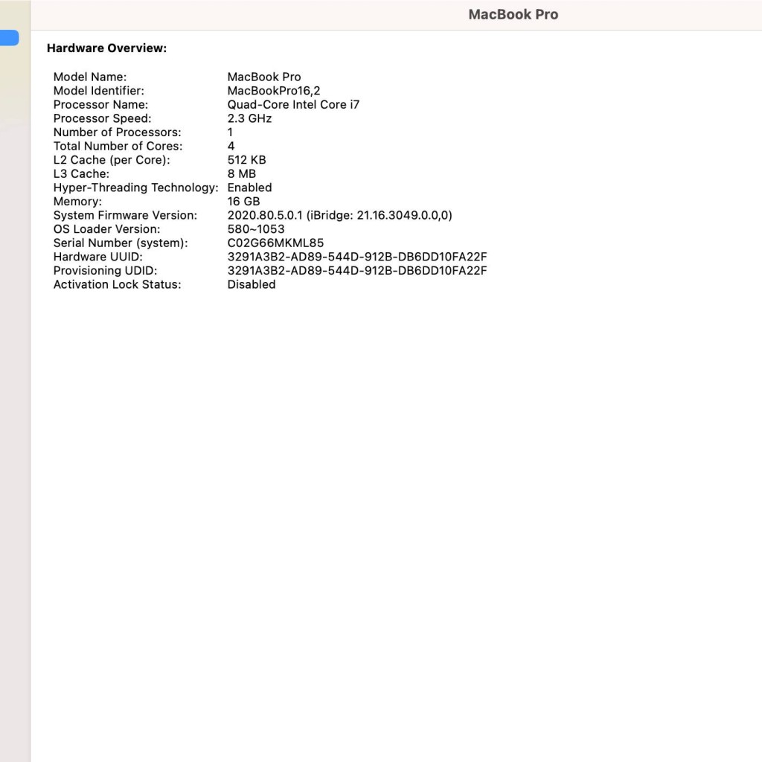Viewport: 762px width, 762px height.
Task: Select the L2 Cache (per Core) label
Action: coord(112,160)
